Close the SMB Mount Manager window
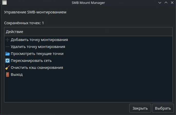The width and height of the screenshot is (176, 115). coord(172,3)
